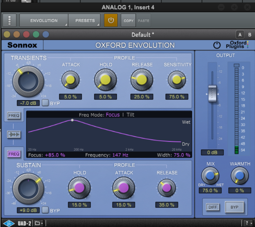This screenshot has width=255, height=227.
Task: Open the ENVOLUTION plugin selector dropdown
Action: coord(44,20)
